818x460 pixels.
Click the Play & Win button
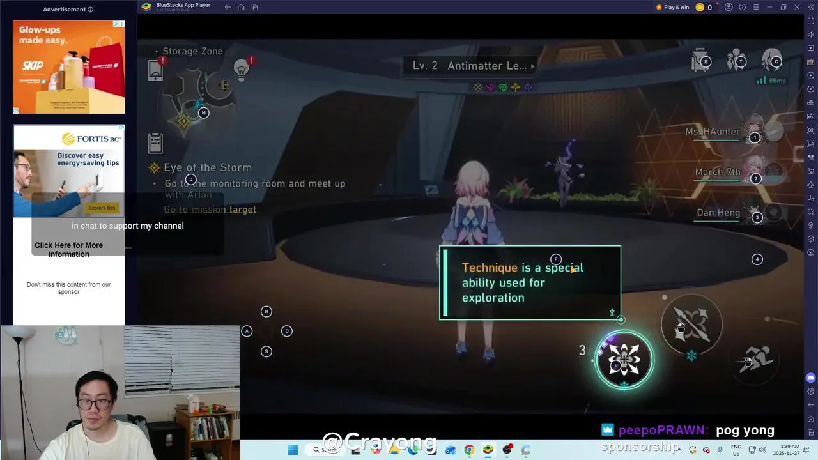point(672,7)
